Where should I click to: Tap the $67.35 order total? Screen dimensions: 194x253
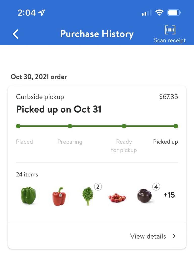[x=169, y=97]
